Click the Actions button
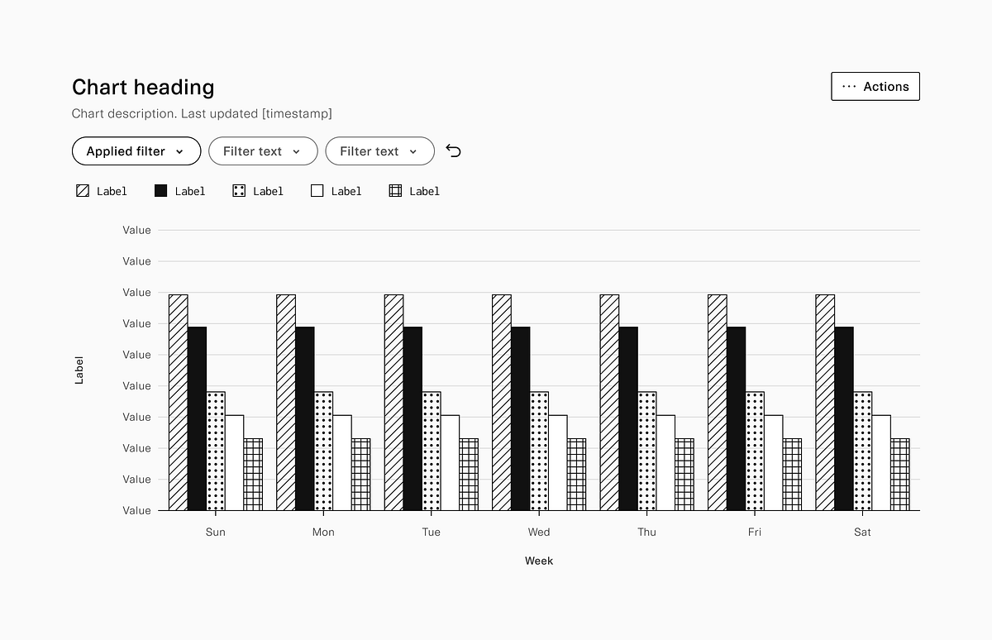The width and height of the screenshot is (992, 640). click(x=875, y=86)
